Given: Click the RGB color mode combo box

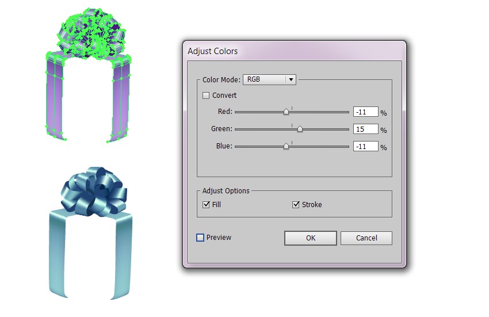Looking at the screenshot, I should tap(269, 79).
